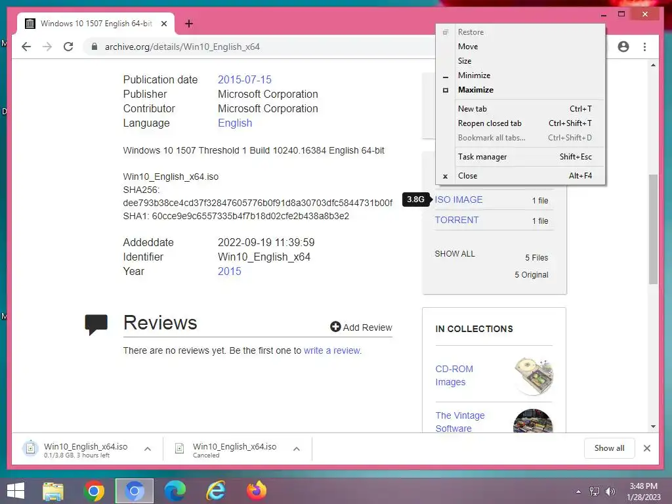672x504 pixels.
Task: Launch Microsoft Edge from the taskbar
Action: pyautogui.click(x=175, y=491)
